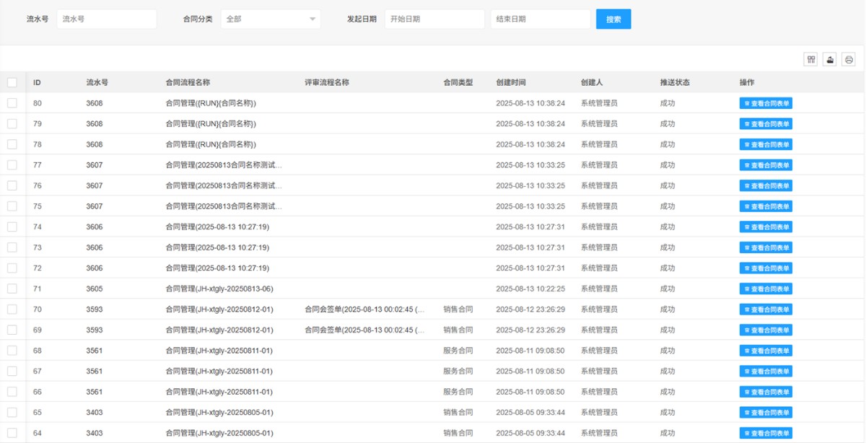Open the 开始日期 date picker

[x=434, y=19]
